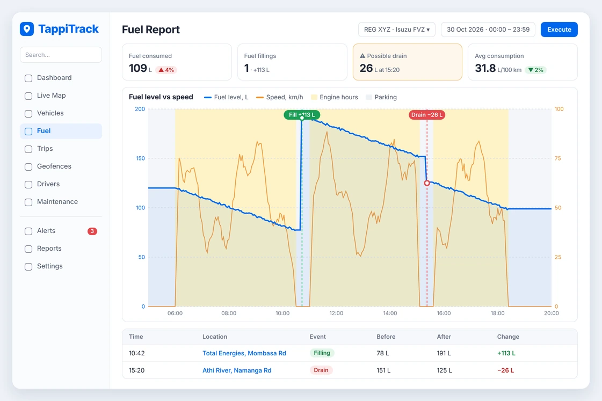
Task: Click the Reports icon box in sidebar
Action: [x=28, y=249]
